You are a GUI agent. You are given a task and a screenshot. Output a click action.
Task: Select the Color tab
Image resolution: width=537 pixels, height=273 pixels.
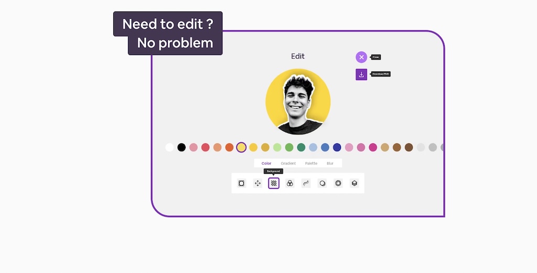266,163
